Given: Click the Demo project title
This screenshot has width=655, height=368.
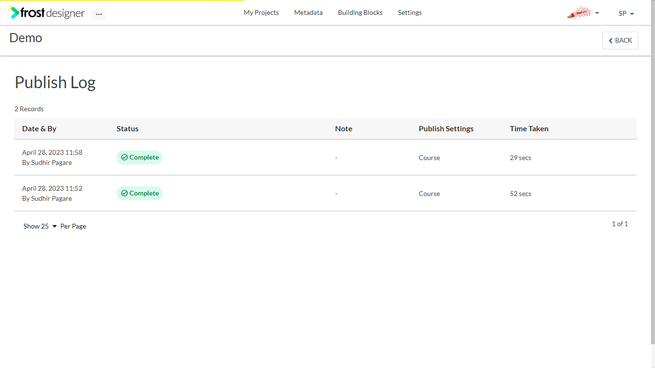Looking at the screenshot, I should (x=26, y=38).
